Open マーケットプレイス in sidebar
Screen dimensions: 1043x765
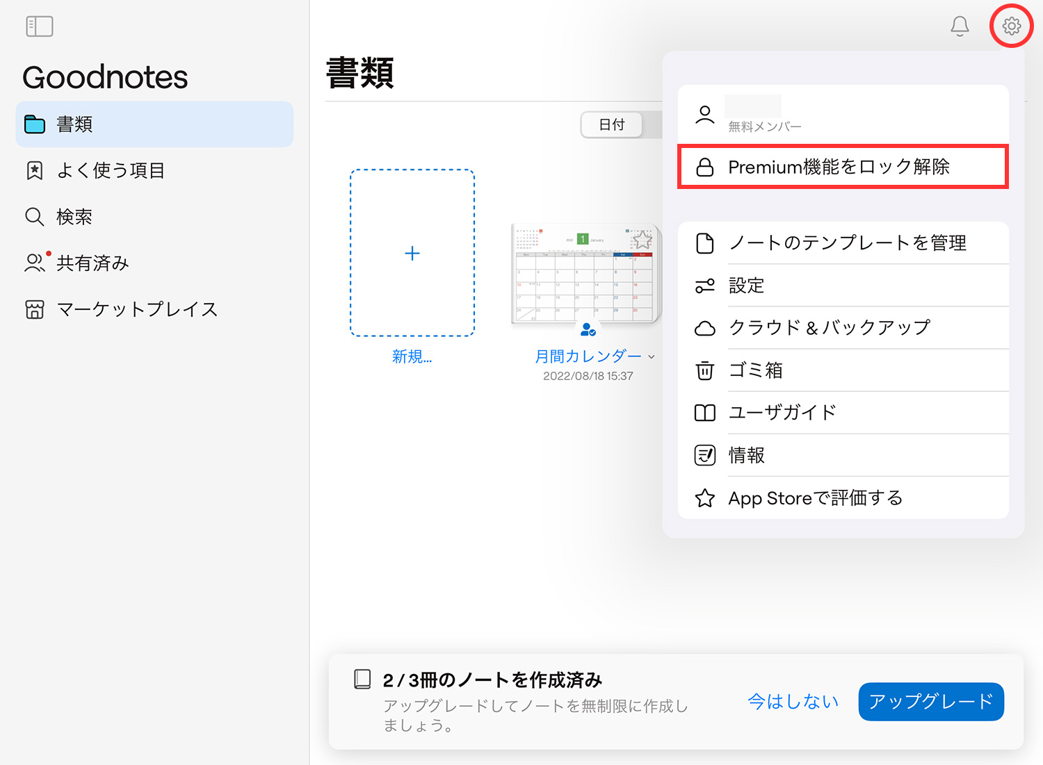pyautogui.click(x=154, y=309)
